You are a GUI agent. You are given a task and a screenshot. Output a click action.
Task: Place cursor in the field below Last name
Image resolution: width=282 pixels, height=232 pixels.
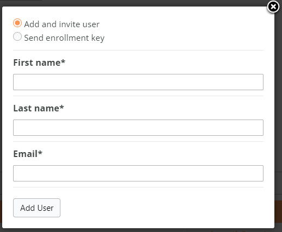pos(138,128)
